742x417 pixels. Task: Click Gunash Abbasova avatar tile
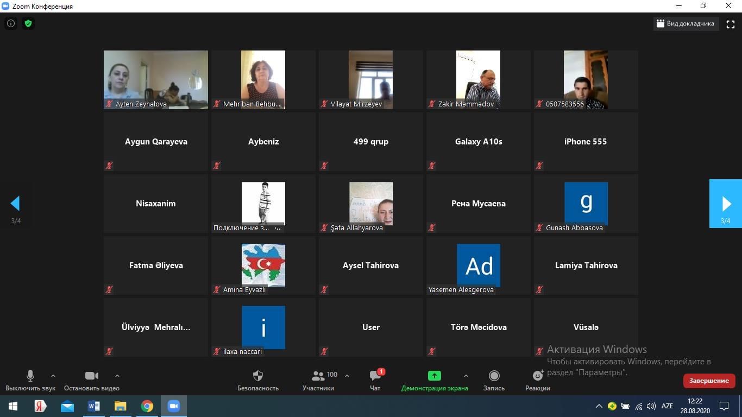pyautogui.click(x=586, y=204)
